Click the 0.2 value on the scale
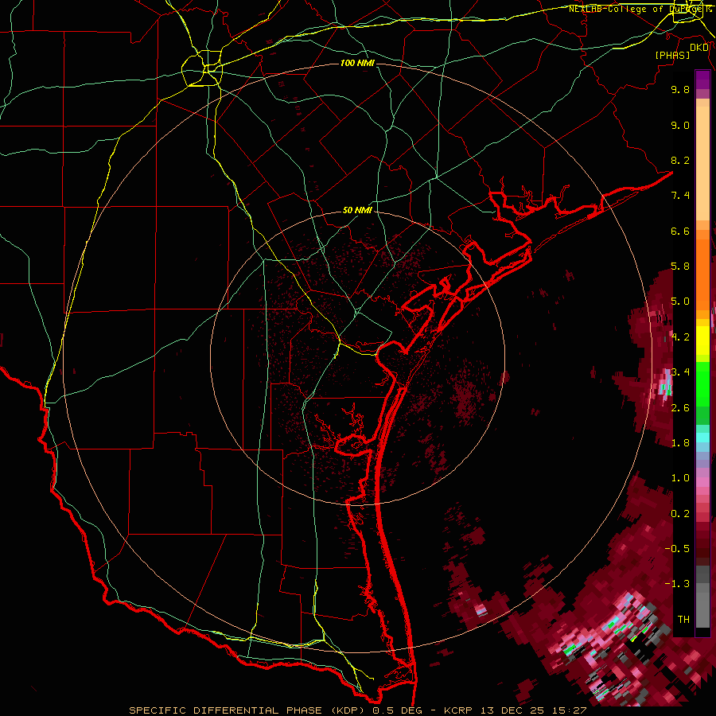 pos(680,513)
